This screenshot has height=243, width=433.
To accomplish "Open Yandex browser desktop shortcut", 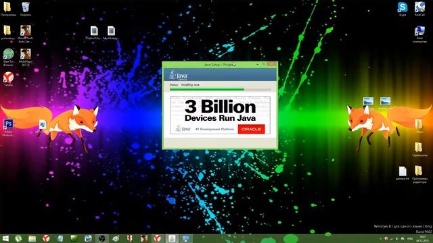I will pyautogui.click(x=8, y=79).
